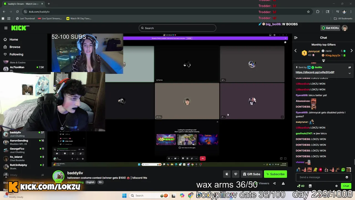
Task: Open Watch 90 Day Fianc bookmark
Action: [x=79, y=19]
